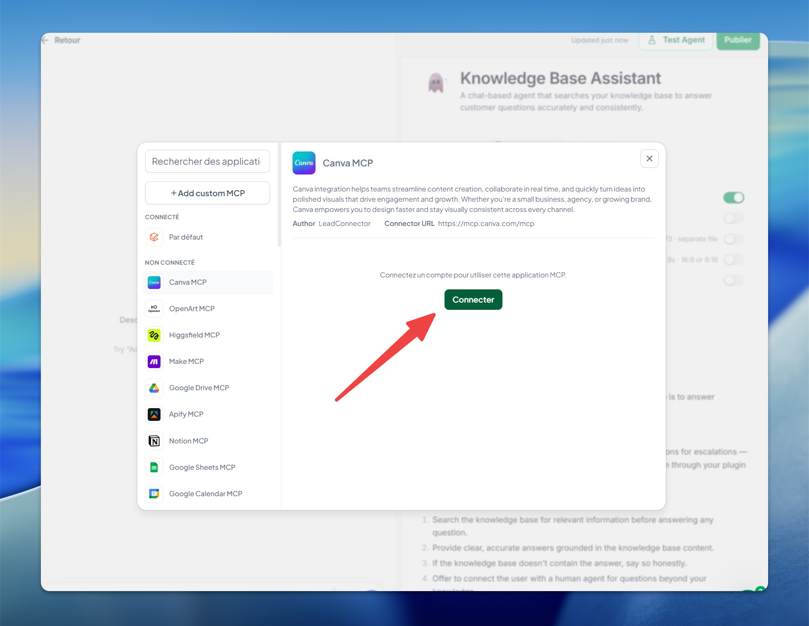This screenshot has height=626, width=809.
Task: Disable the green enabled toggle switch
Action: 734,197
